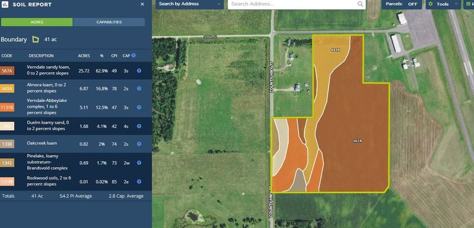Viewport: 474px width, 228px height.
Task: Click the 1131B color swatch code
Action: point(7,107)
